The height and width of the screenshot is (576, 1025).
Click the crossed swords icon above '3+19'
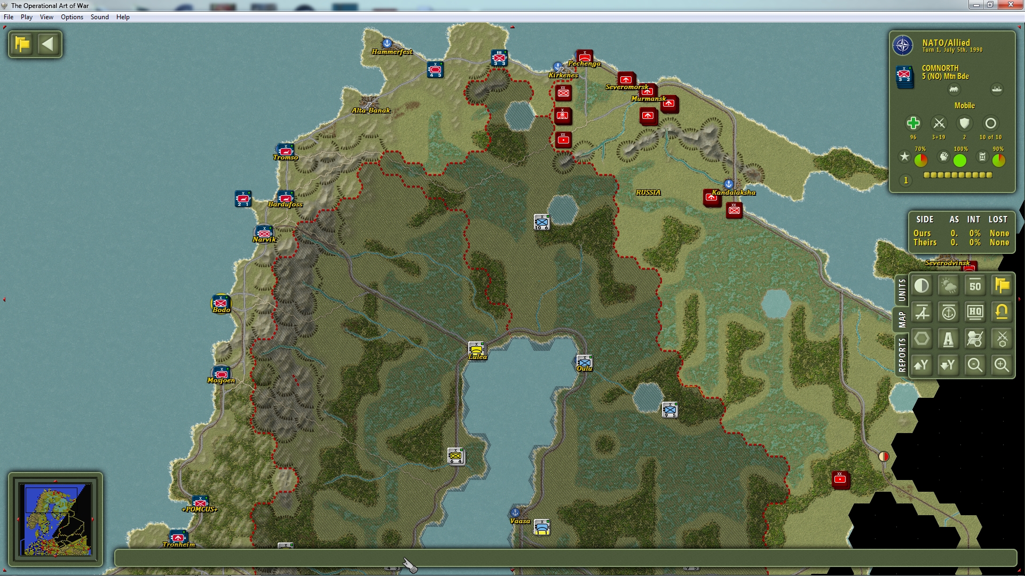click(939, 123)
